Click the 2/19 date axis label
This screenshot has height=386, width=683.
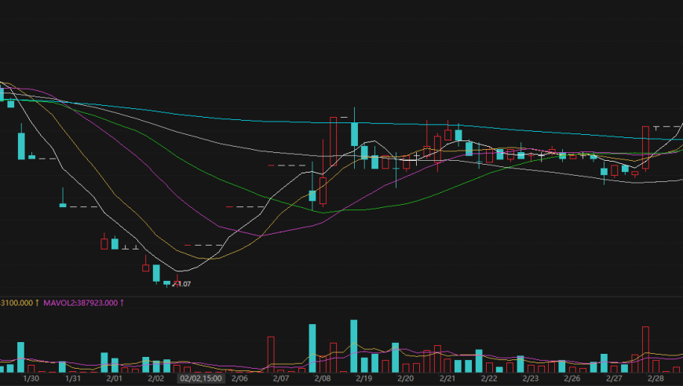pyautogui.click(x=364, y=378)
